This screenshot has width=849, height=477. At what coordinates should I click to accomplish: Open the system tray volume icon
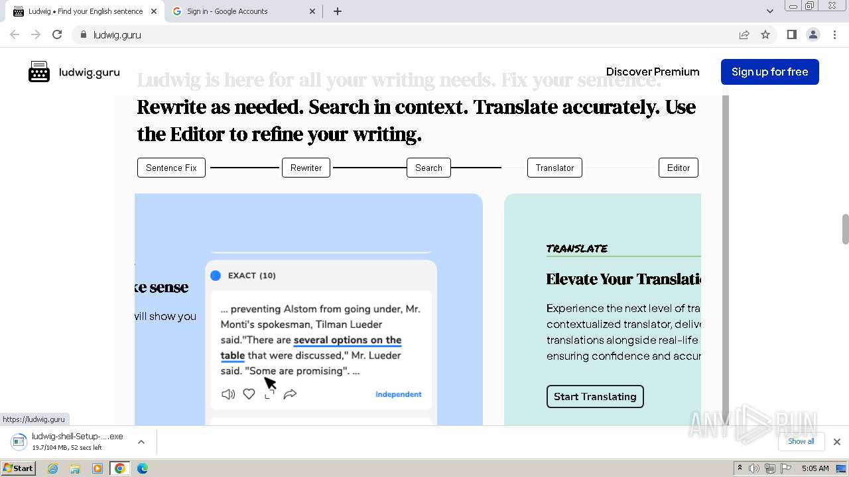point(754,468)
